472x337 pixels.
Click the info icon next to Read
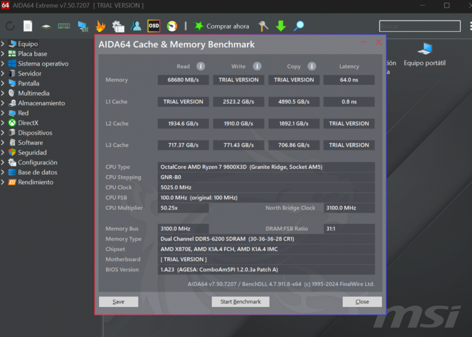201,66
